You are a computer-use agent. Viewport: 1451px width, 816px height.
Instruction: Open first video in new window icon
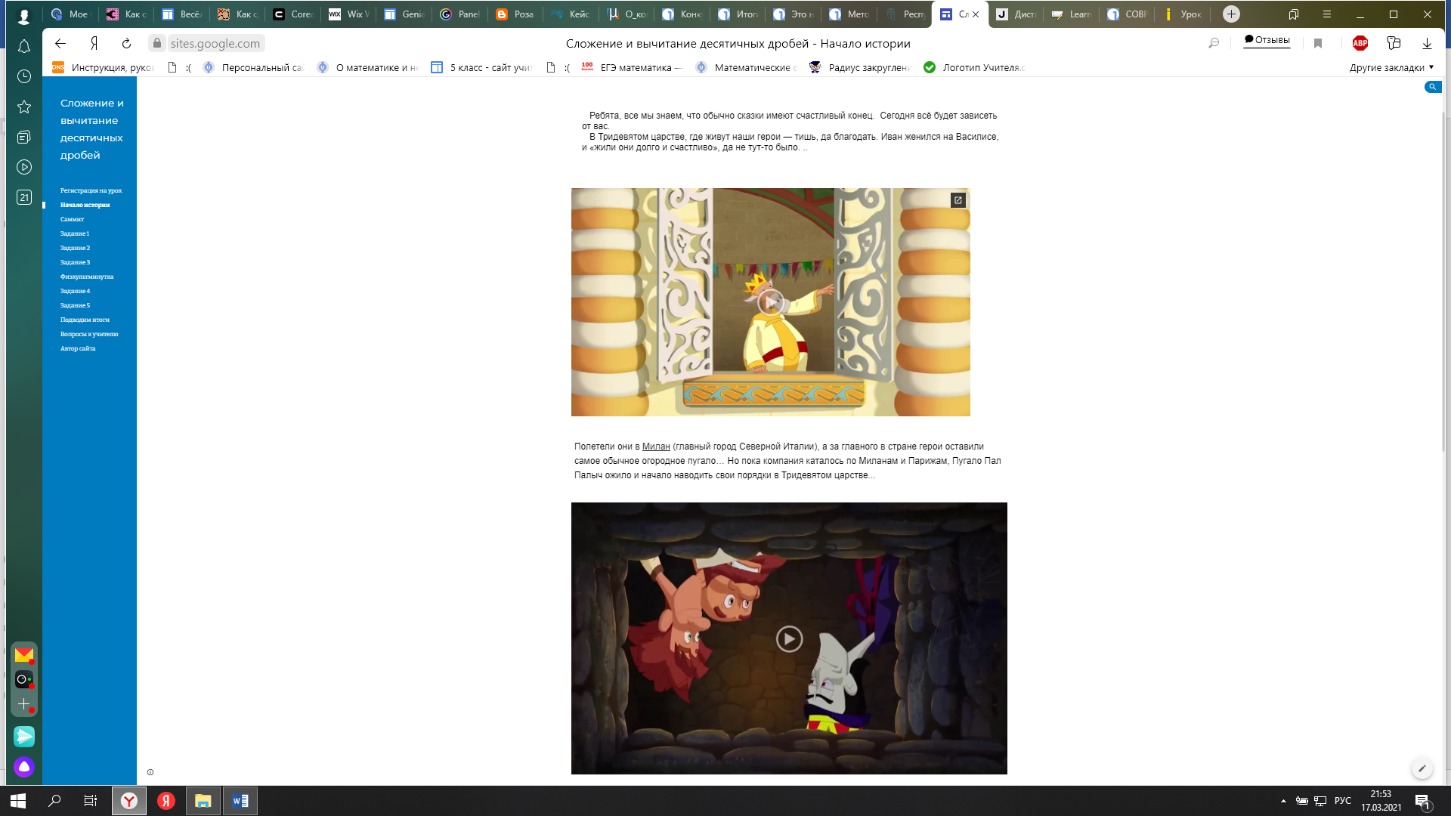(x=958, y=200)
